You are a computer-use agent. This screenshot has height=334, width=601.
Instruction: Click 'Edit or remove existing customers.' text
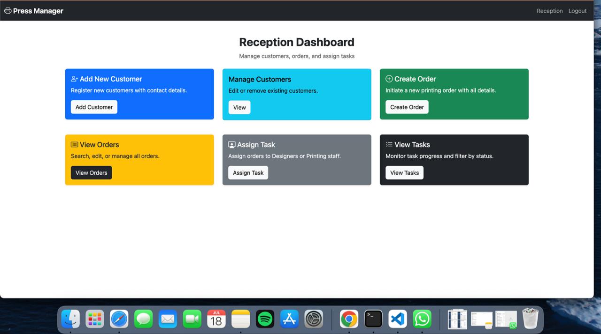(273, 91)
